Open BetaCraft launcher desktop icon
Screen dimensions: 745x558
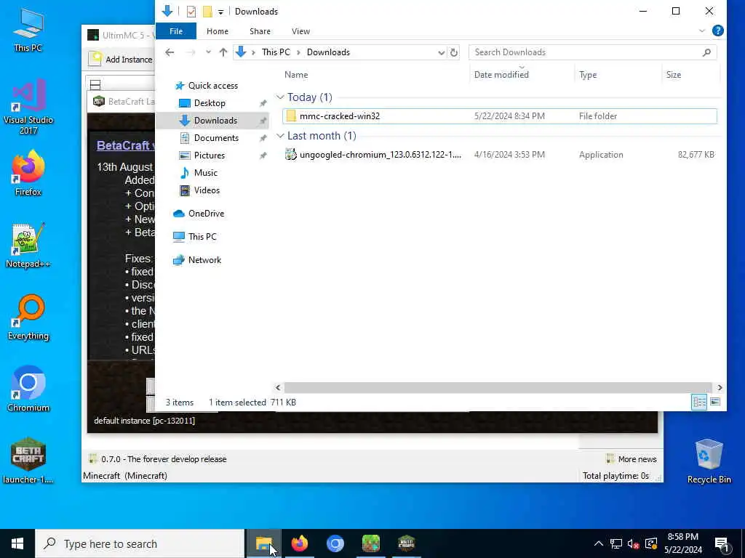28,461
